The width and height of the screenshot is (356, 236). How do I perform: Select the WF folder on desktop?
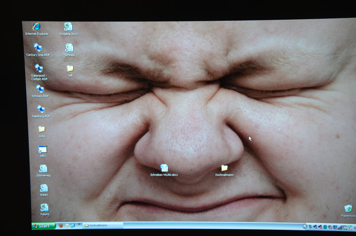point(70,69)
